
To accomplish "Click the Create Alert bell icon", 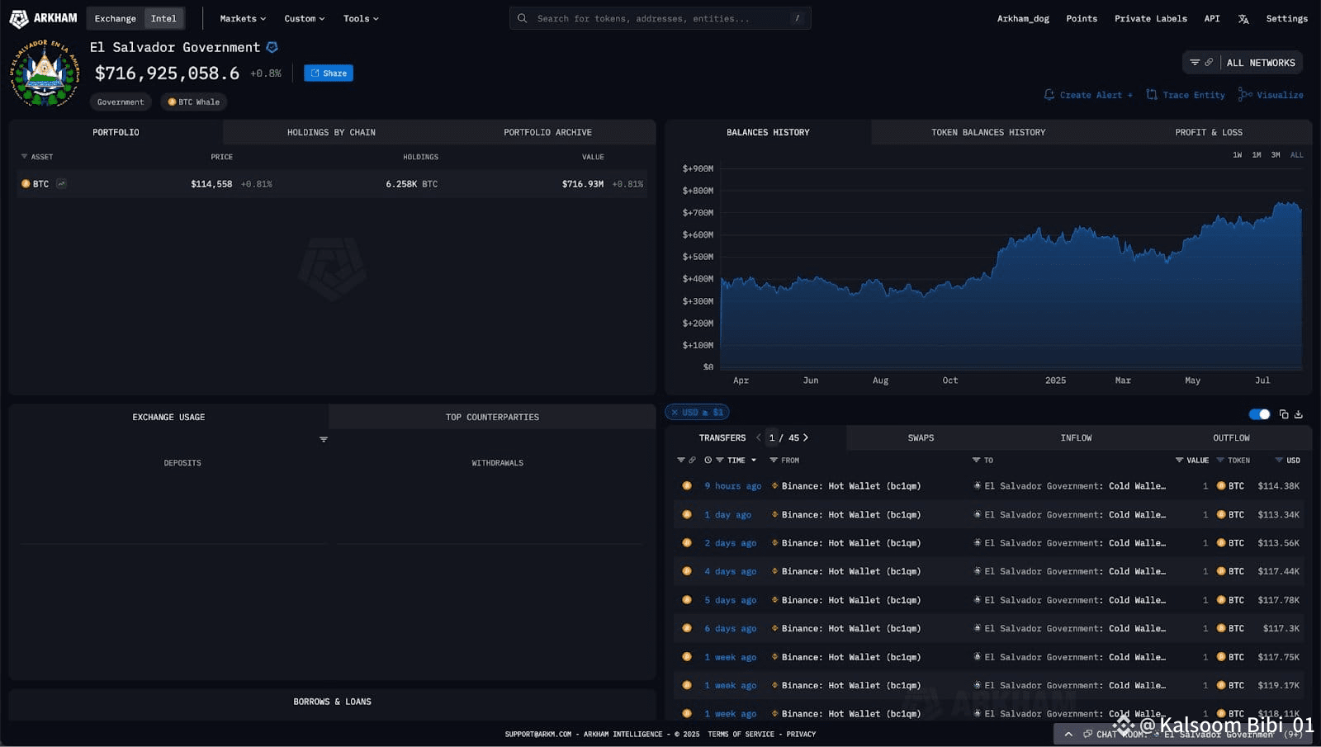I will pyautogui.click(x=1049, y=95).
